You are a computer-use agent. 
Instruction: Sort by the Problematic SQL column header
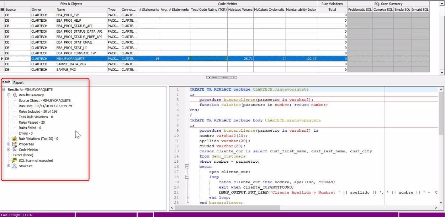360,10
